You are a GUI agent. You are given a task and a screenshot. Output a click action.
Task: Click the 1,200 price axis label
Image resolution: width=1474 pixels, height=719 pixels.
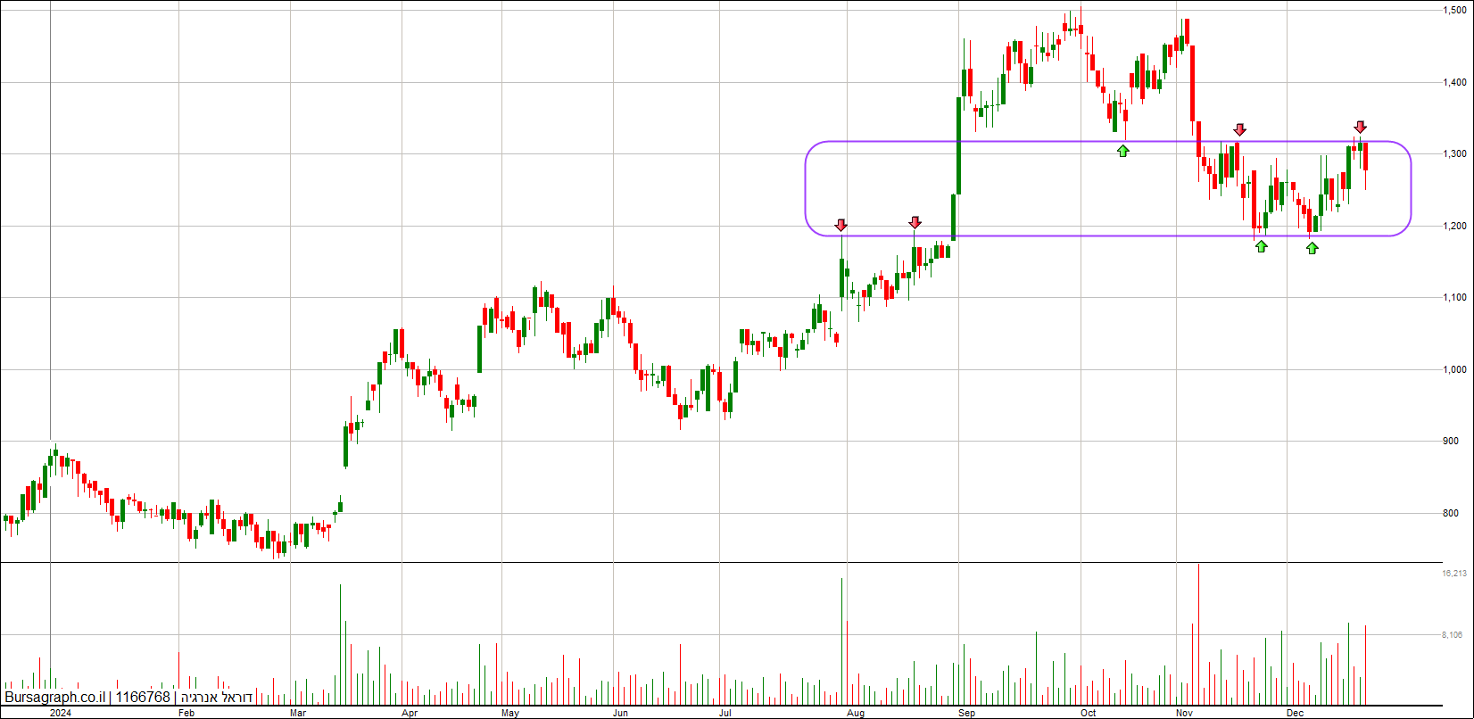coord(1455,226)
